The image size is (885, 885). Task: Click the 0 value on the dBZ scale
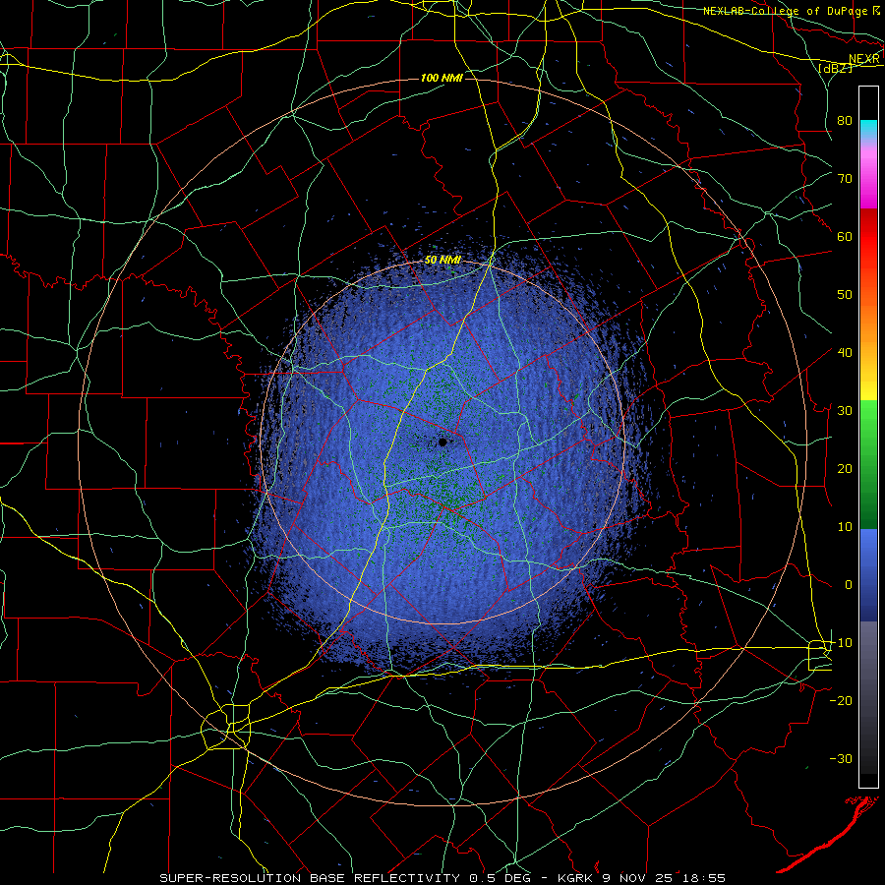(x=849, y=585)
